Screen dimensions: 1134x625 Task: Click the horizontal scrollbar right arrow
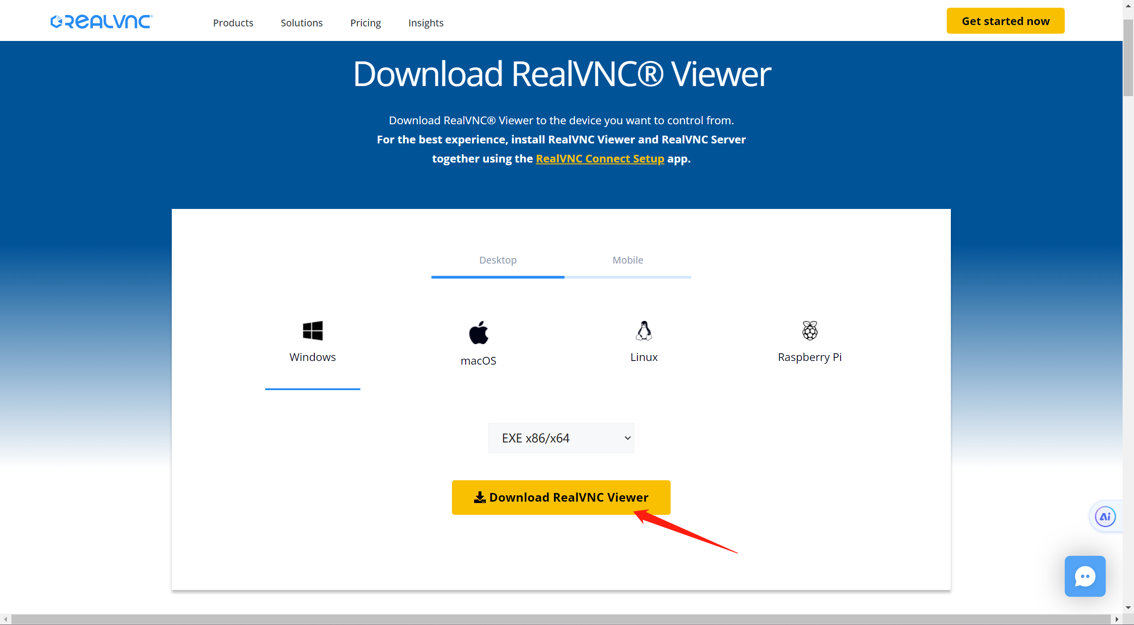[x=1117, y=620]
